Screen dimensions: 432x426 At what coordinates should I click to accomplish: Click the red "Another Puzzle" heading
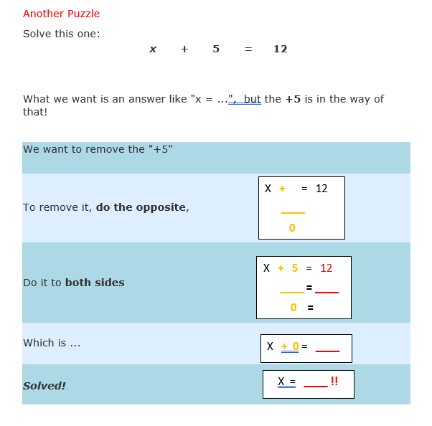click(x=61, y=14)
